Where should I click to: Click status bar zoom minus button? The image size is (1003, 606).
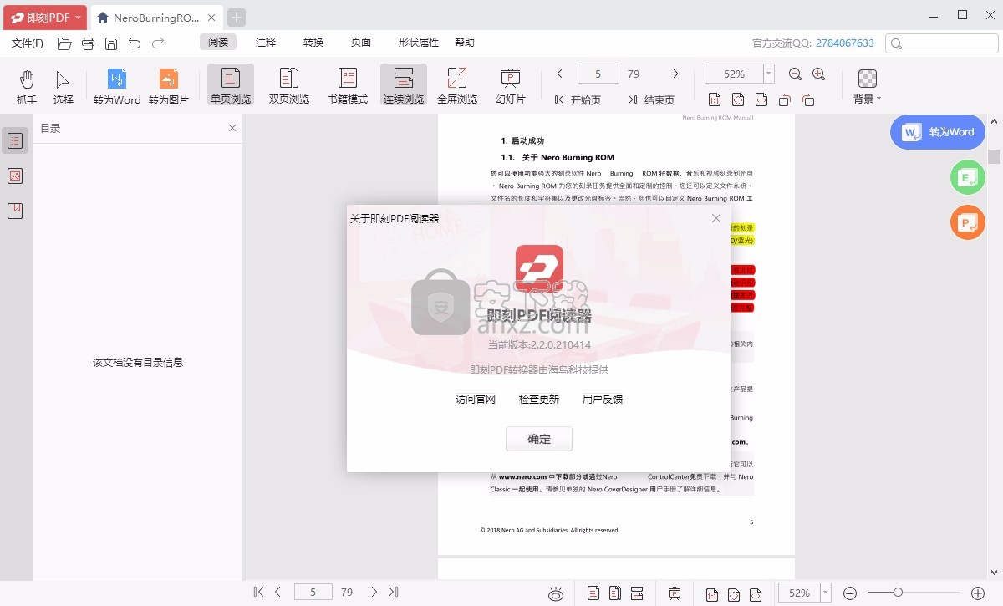pyautogui.click(x=850, y=593)
